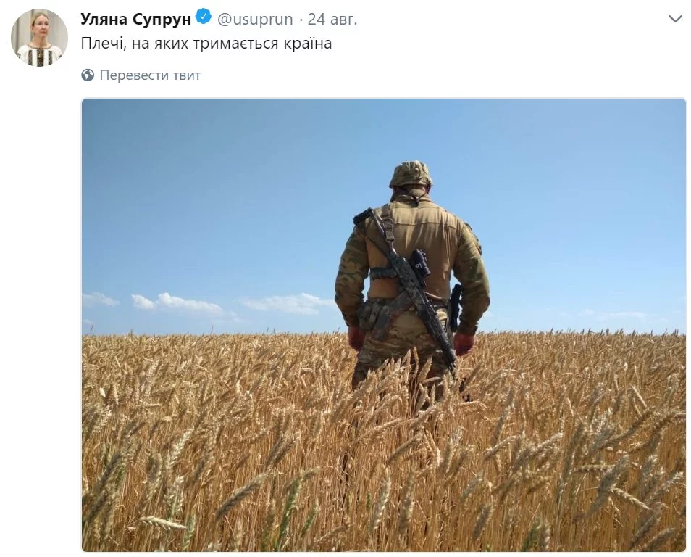Click the wheat ears in the photo foreground
The height and width of the screenshot is (557, 691).
tap(384, 463)
